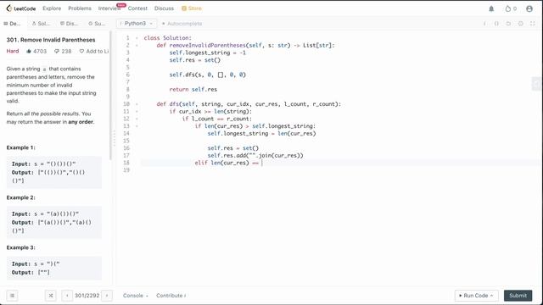The image size is (543, 305).
Task: Click the streak flame icon
Action: click(x=507, y=8)
